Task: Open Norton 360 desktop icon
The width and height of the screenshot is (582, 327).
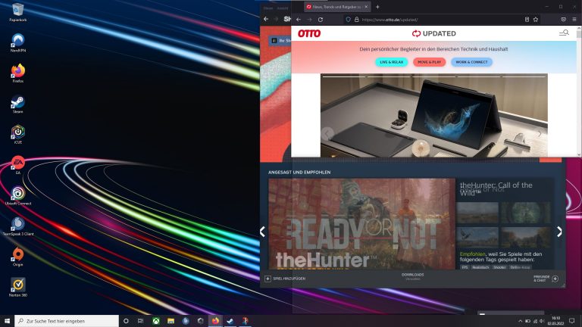Action: point(17,286)
